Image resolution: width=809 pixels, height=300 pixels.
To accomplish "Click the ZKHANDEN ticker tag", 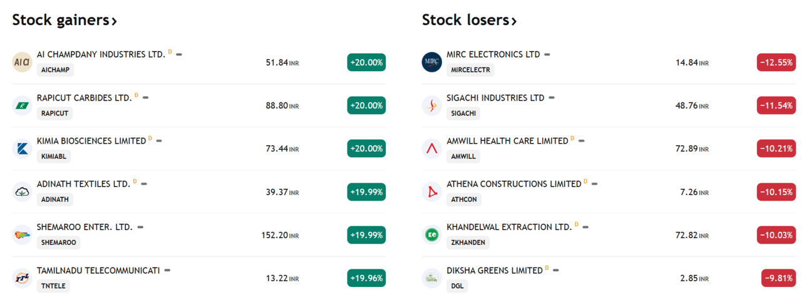I will [468, 242].
